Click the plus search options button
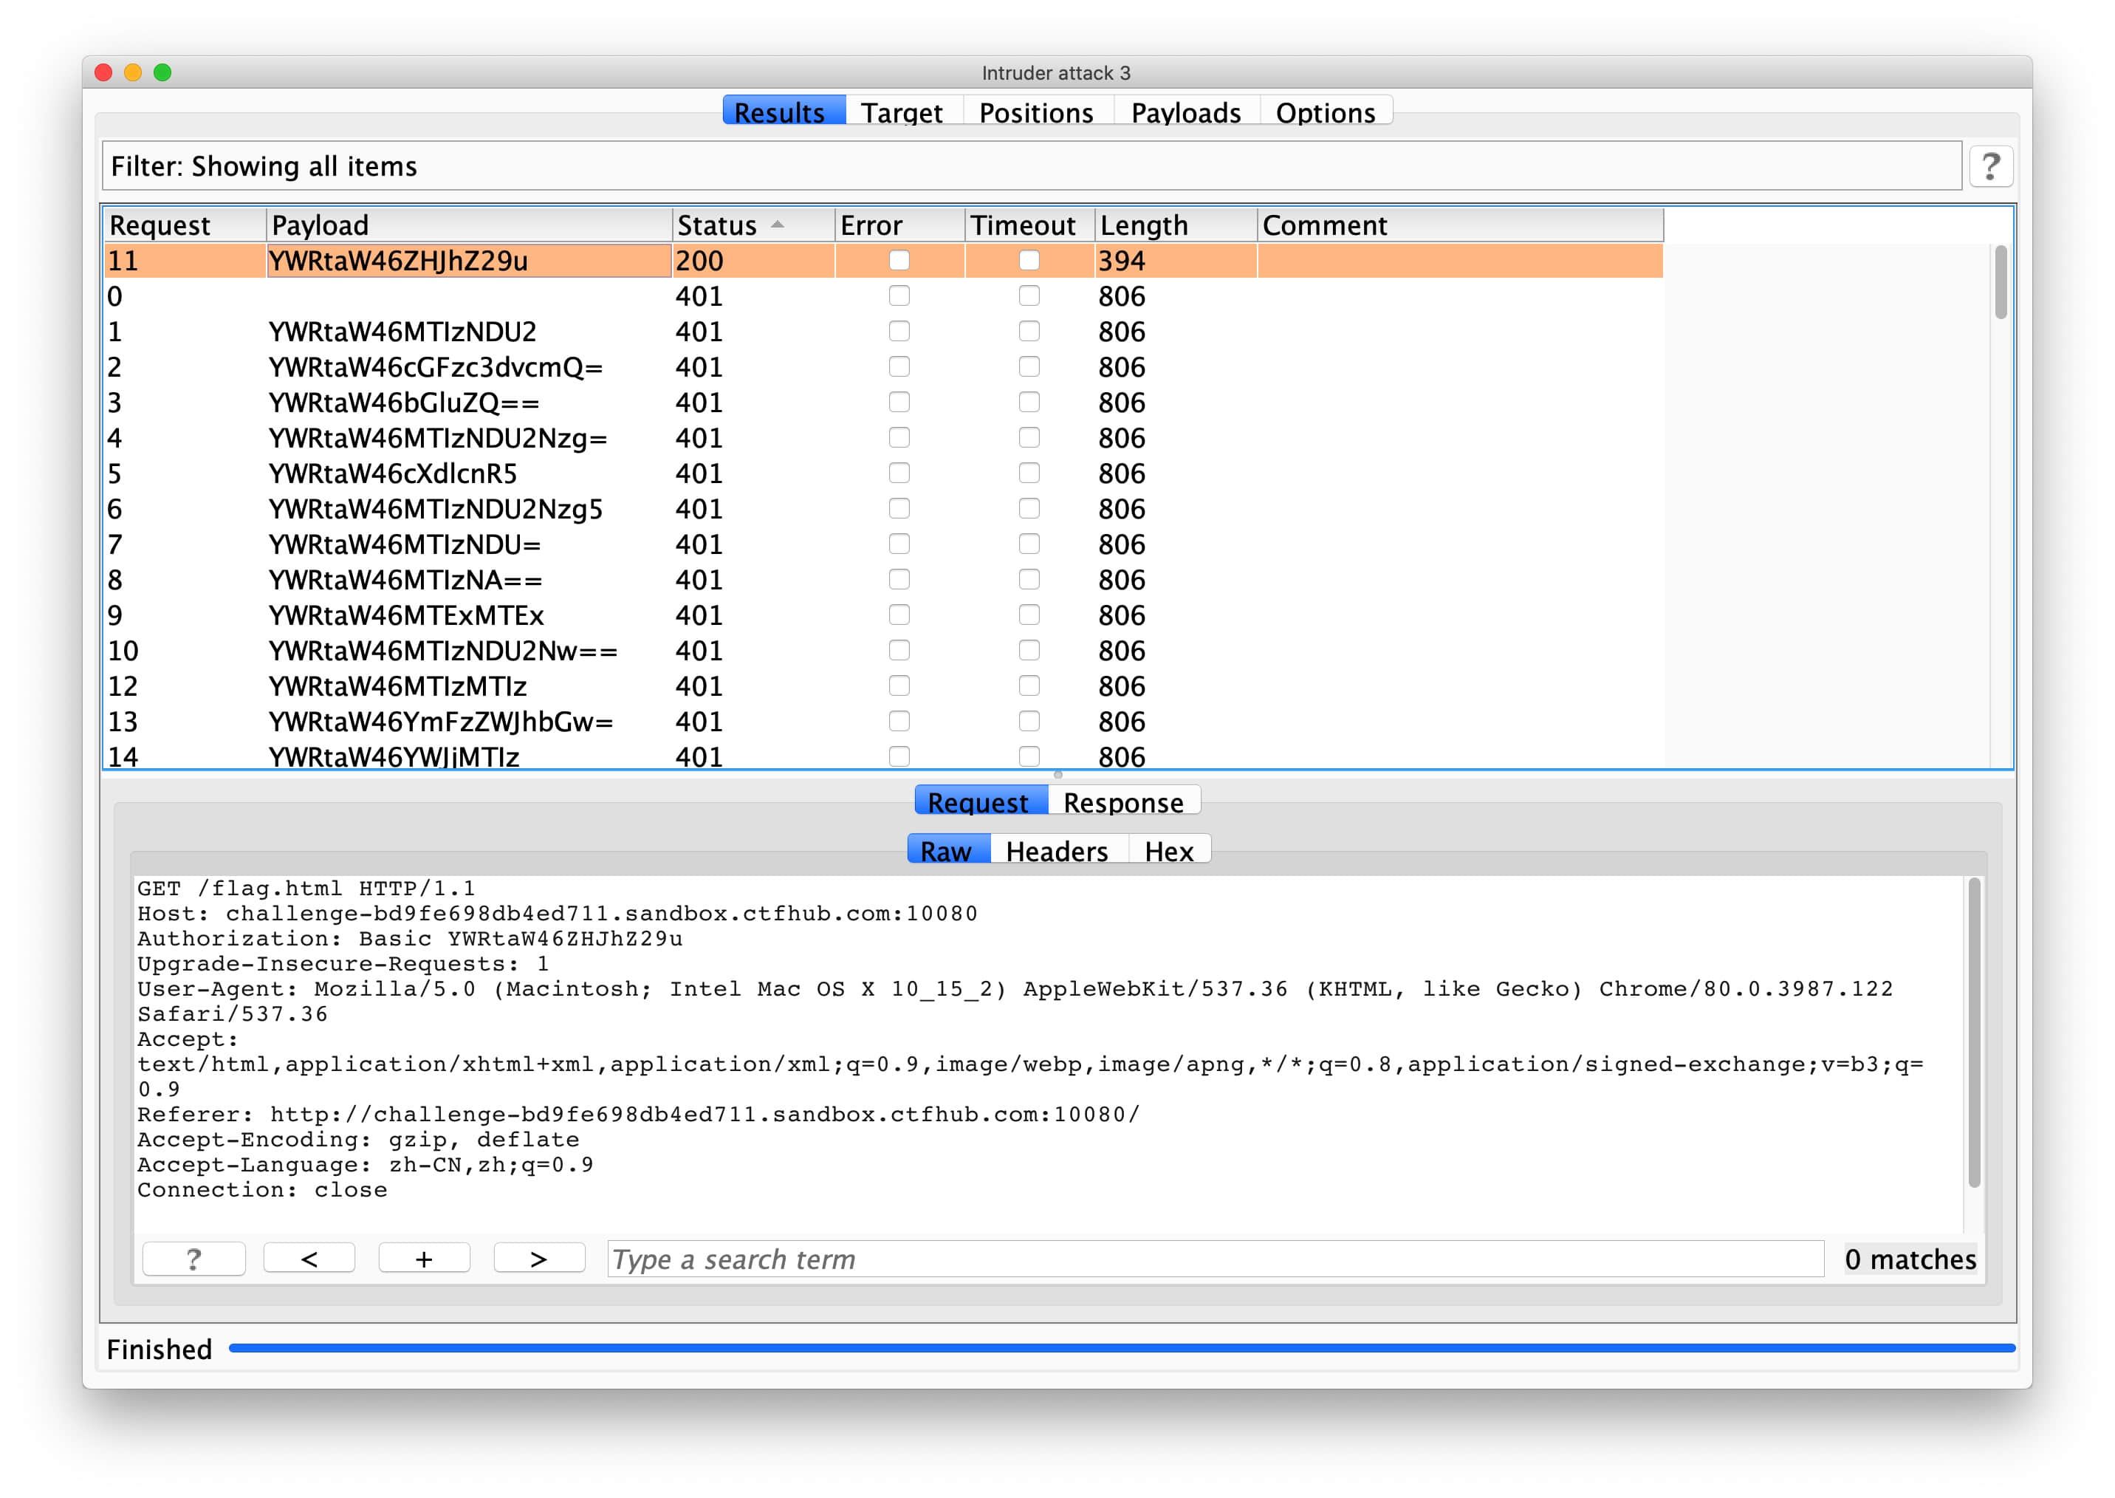 click(x=424, y=1258)
